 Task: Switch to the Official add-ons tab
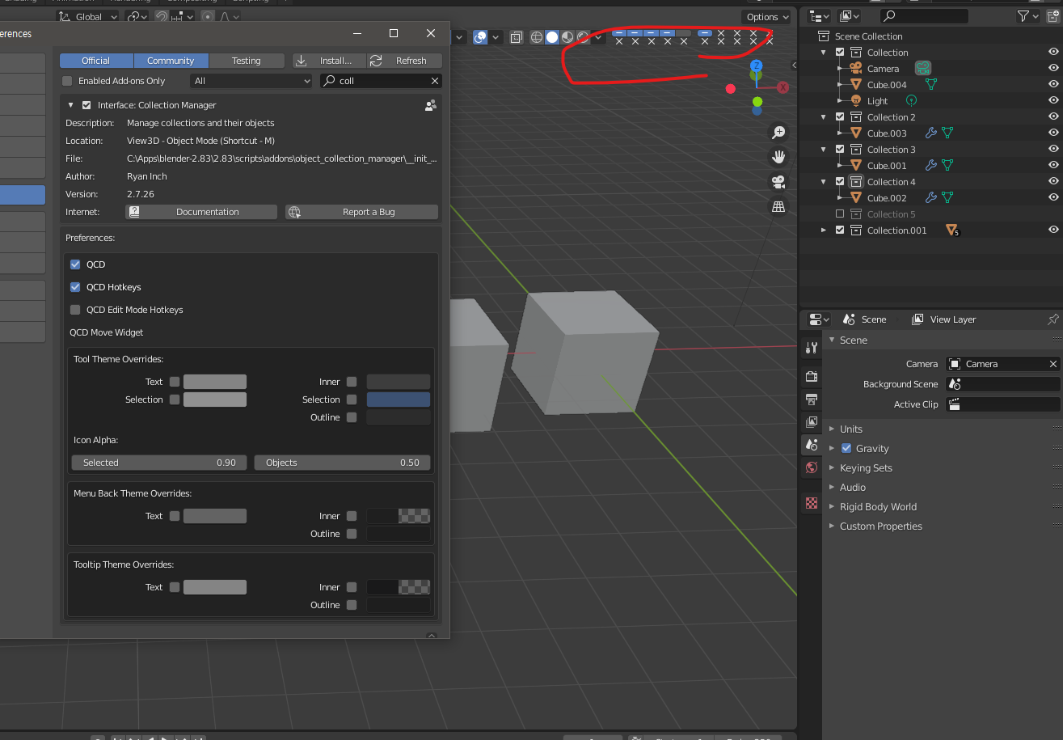(96, 61)
